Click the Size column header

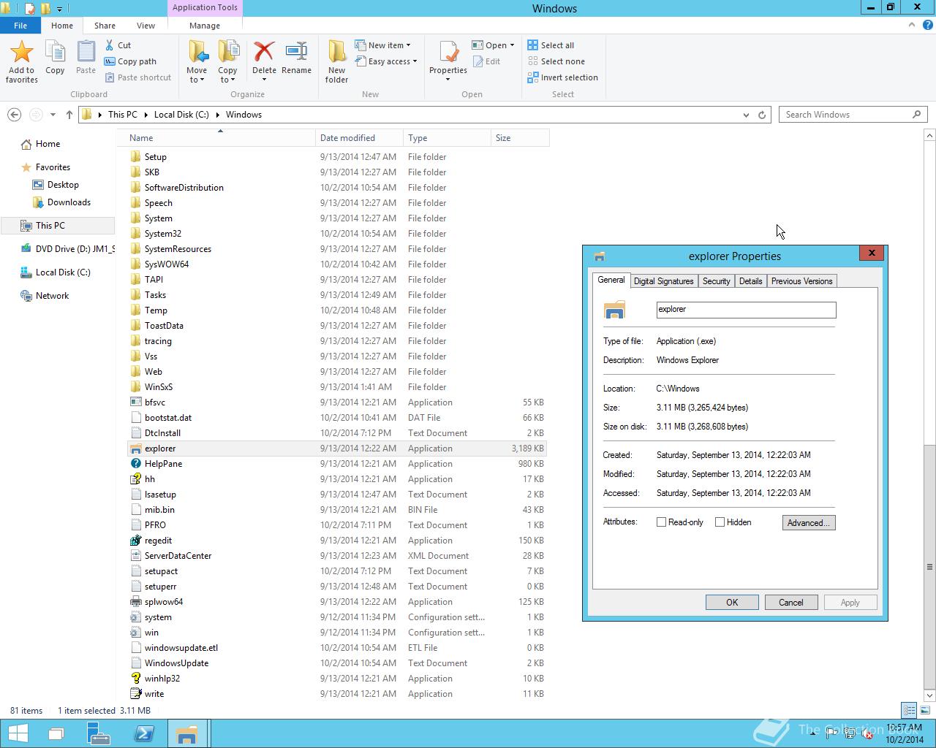click(520, 138)
